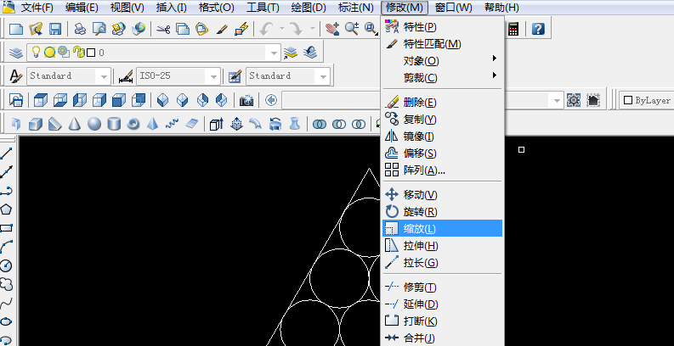Select the Line tool in draw toolbar

coord(7,153)
